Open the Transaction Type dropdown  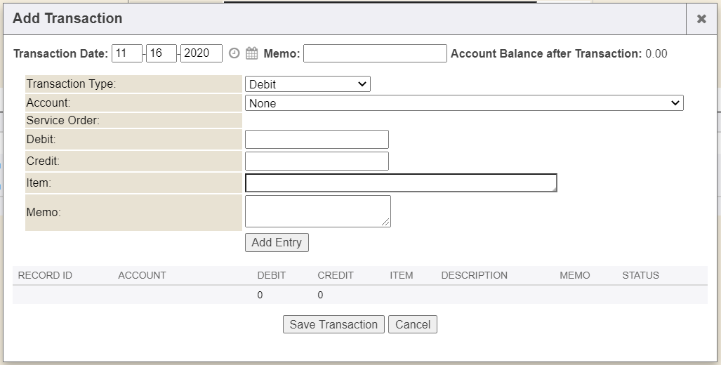point(307,84)
